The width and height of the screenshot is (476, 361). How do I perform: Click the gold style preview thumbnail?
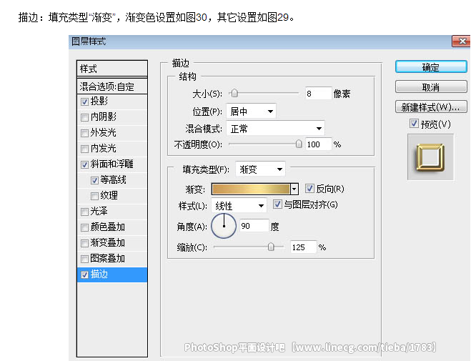(x=430, y=158)
